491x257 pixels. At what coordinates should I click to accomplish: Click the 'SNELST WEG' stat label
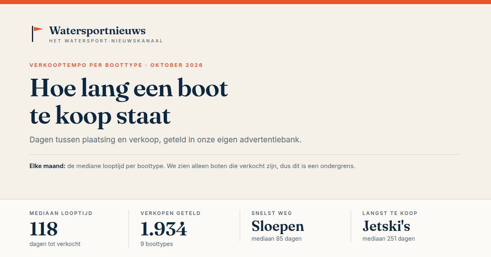click(x=272, y=213)
